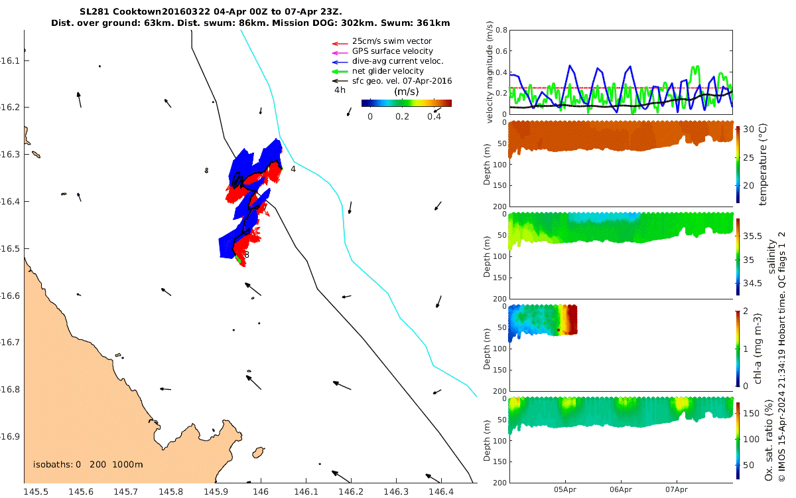The image size is (796, 498).
Task: Click the latitude tick label '16.4'
Action: (10, 202)
